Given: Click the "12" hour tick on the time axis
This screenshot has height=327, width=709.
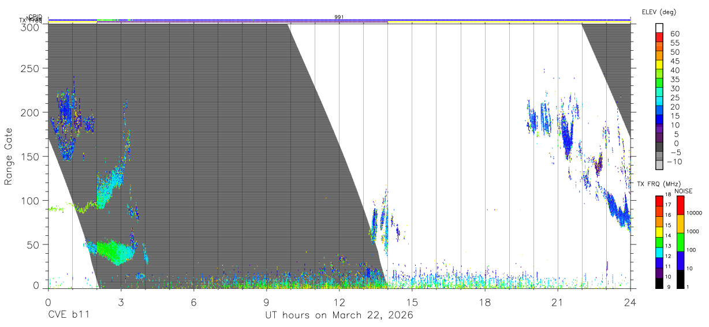Looking at the screenshot, I should pos(339,302).
